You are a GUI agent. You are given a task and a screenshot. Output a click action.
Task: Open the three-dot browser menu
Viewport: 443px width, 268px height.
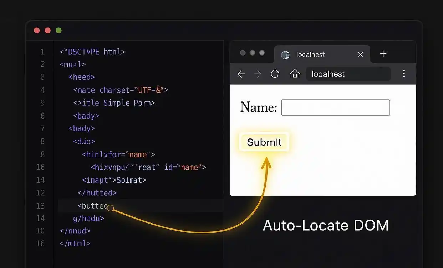404,74
